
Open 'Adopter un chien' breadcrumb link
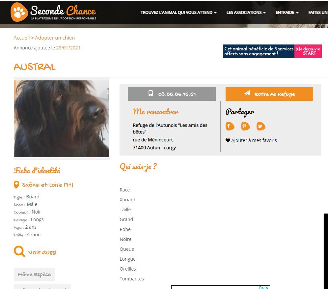[55, 38]
